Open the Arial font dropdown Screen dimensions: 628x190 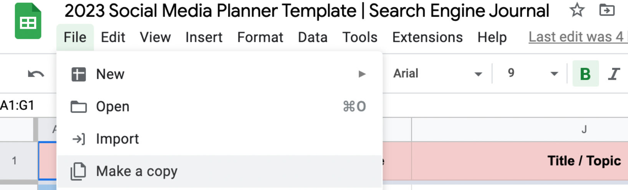click(x=437, y=73)
